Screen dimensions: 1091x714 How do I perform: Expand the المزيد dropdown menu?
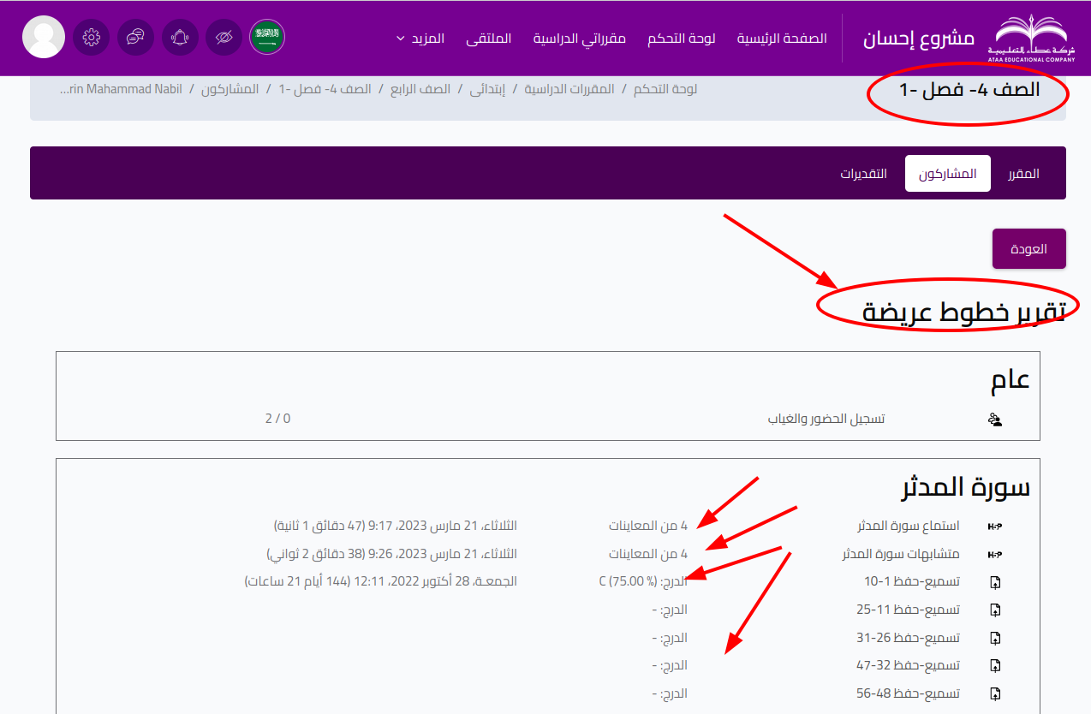pos(420,39)
